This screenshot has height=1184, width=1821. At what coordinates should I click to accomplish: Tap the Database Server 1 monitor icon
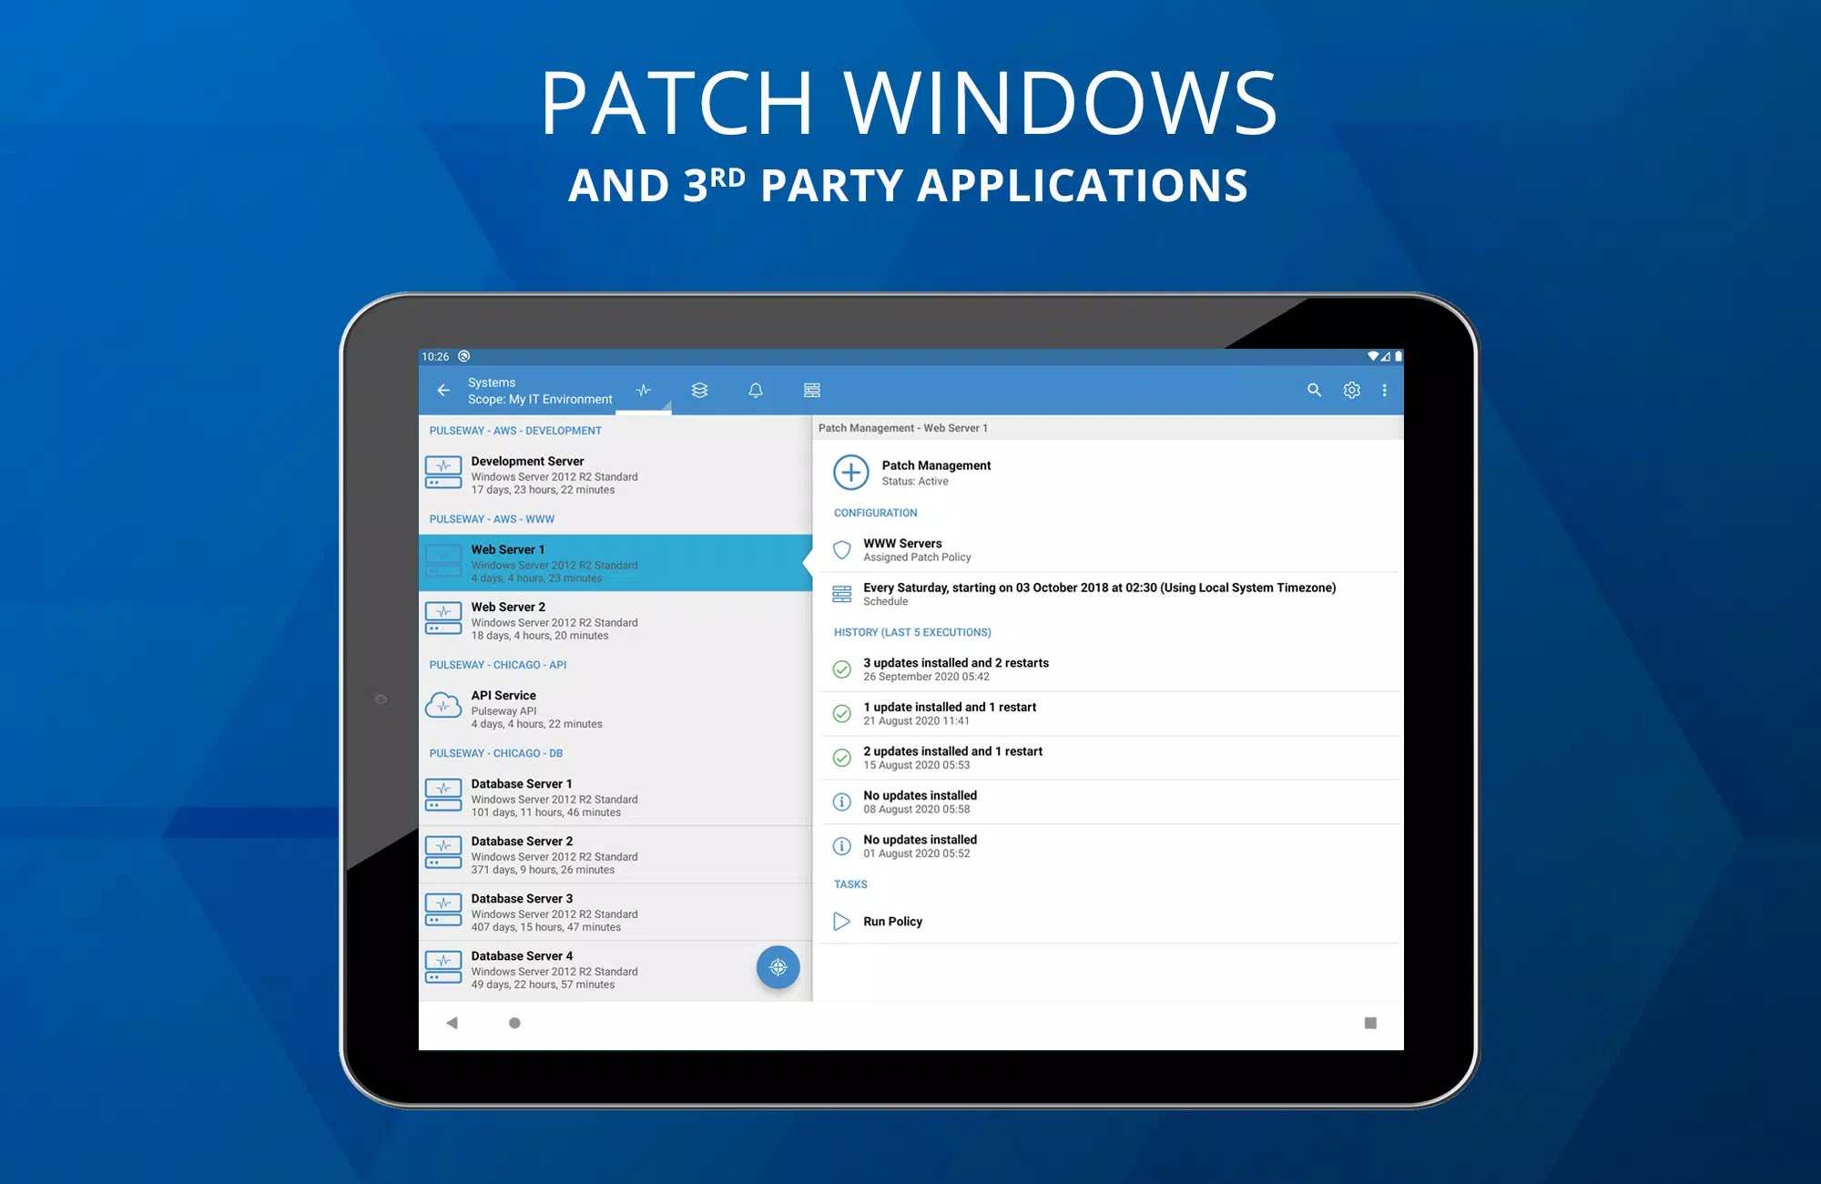pyautogui.click(x=443, y=796)
